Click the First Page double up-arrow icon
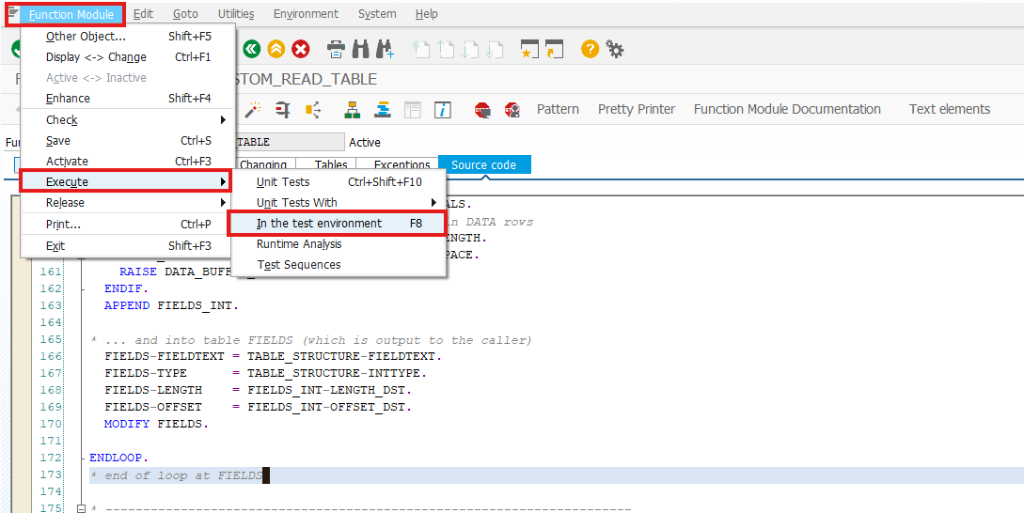The image size is (1024, 513). click(420, 50)
